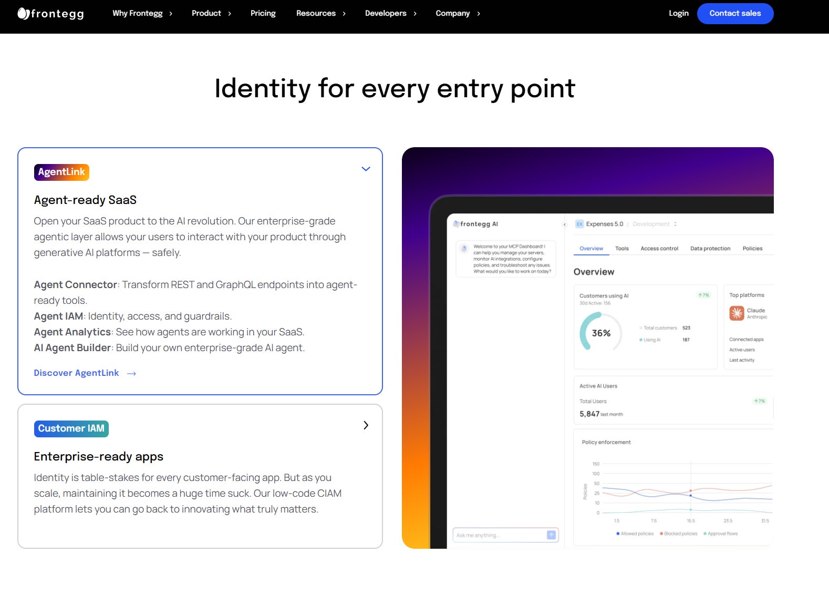Open the Developers navigation menu
The height and width of the screenshot is (594, 829).
pos(391,13)
